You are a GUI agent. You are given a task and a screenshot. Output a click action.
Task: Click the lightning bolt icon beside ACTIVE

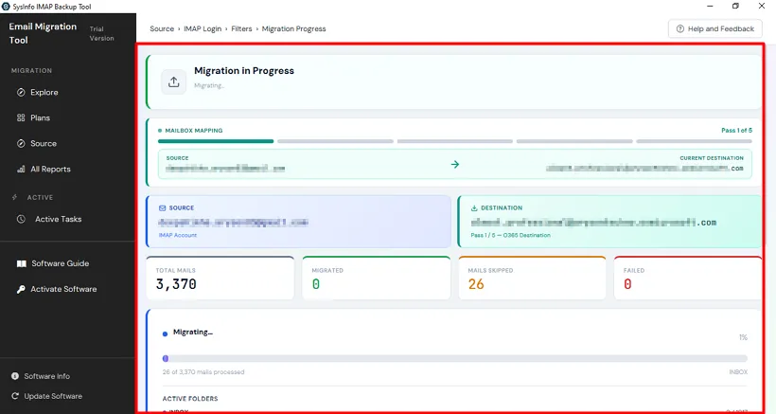coord(14,197)
